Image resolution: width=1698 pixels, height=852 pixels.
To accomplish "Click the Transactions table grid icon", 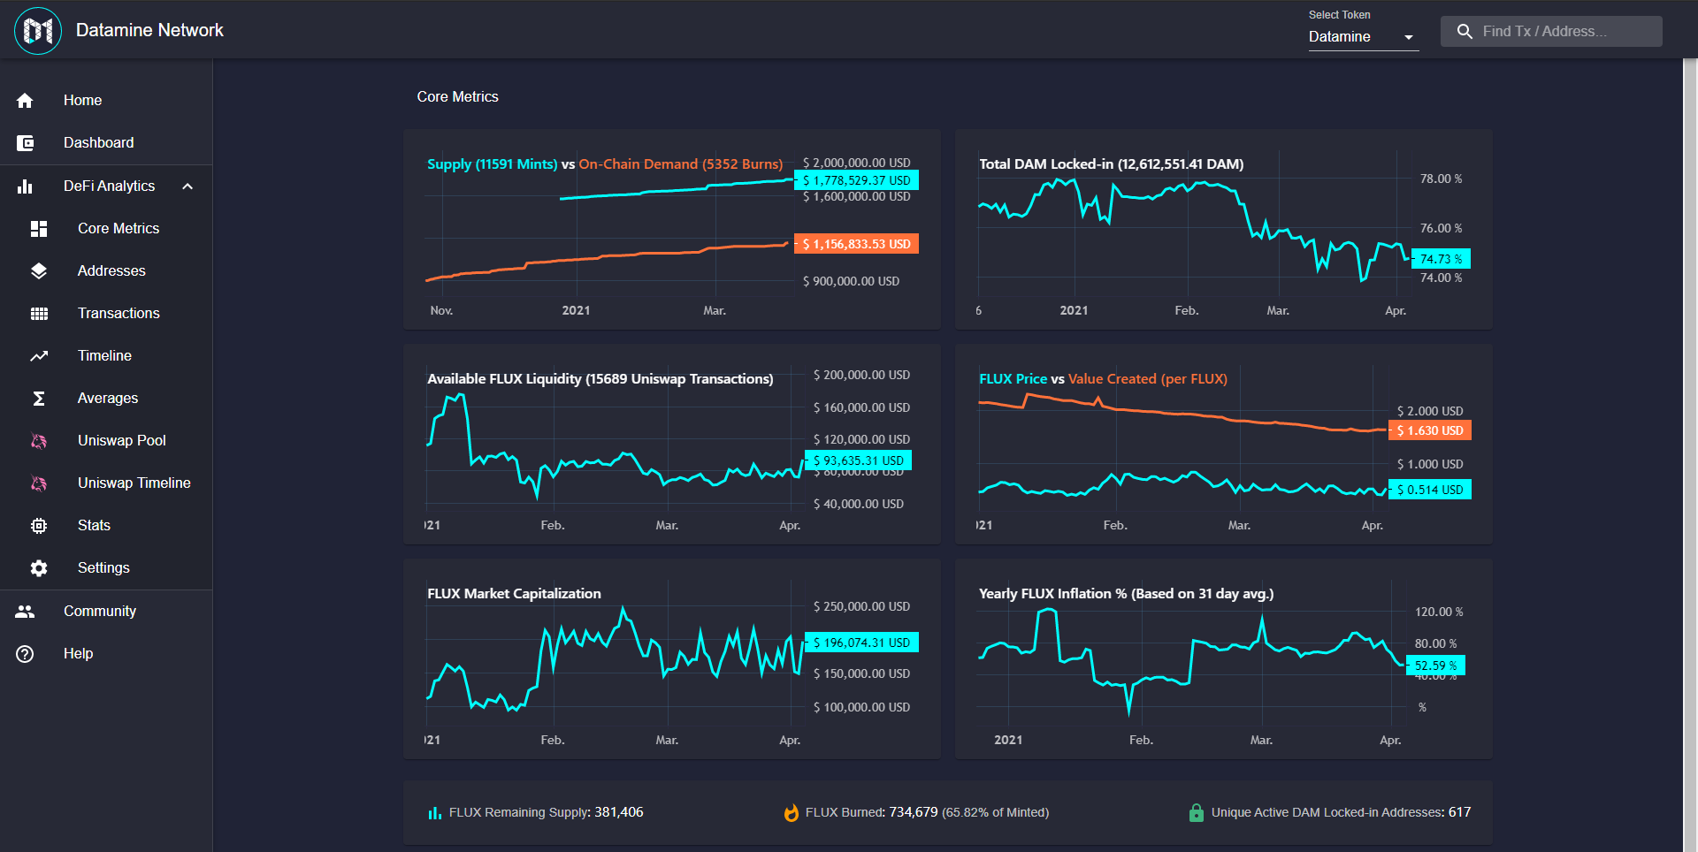I will [39, 314].
